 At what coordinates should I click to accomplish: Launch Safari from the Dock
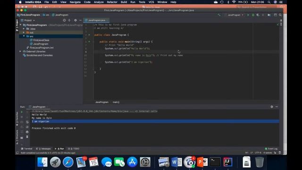(x=68, y=162)
